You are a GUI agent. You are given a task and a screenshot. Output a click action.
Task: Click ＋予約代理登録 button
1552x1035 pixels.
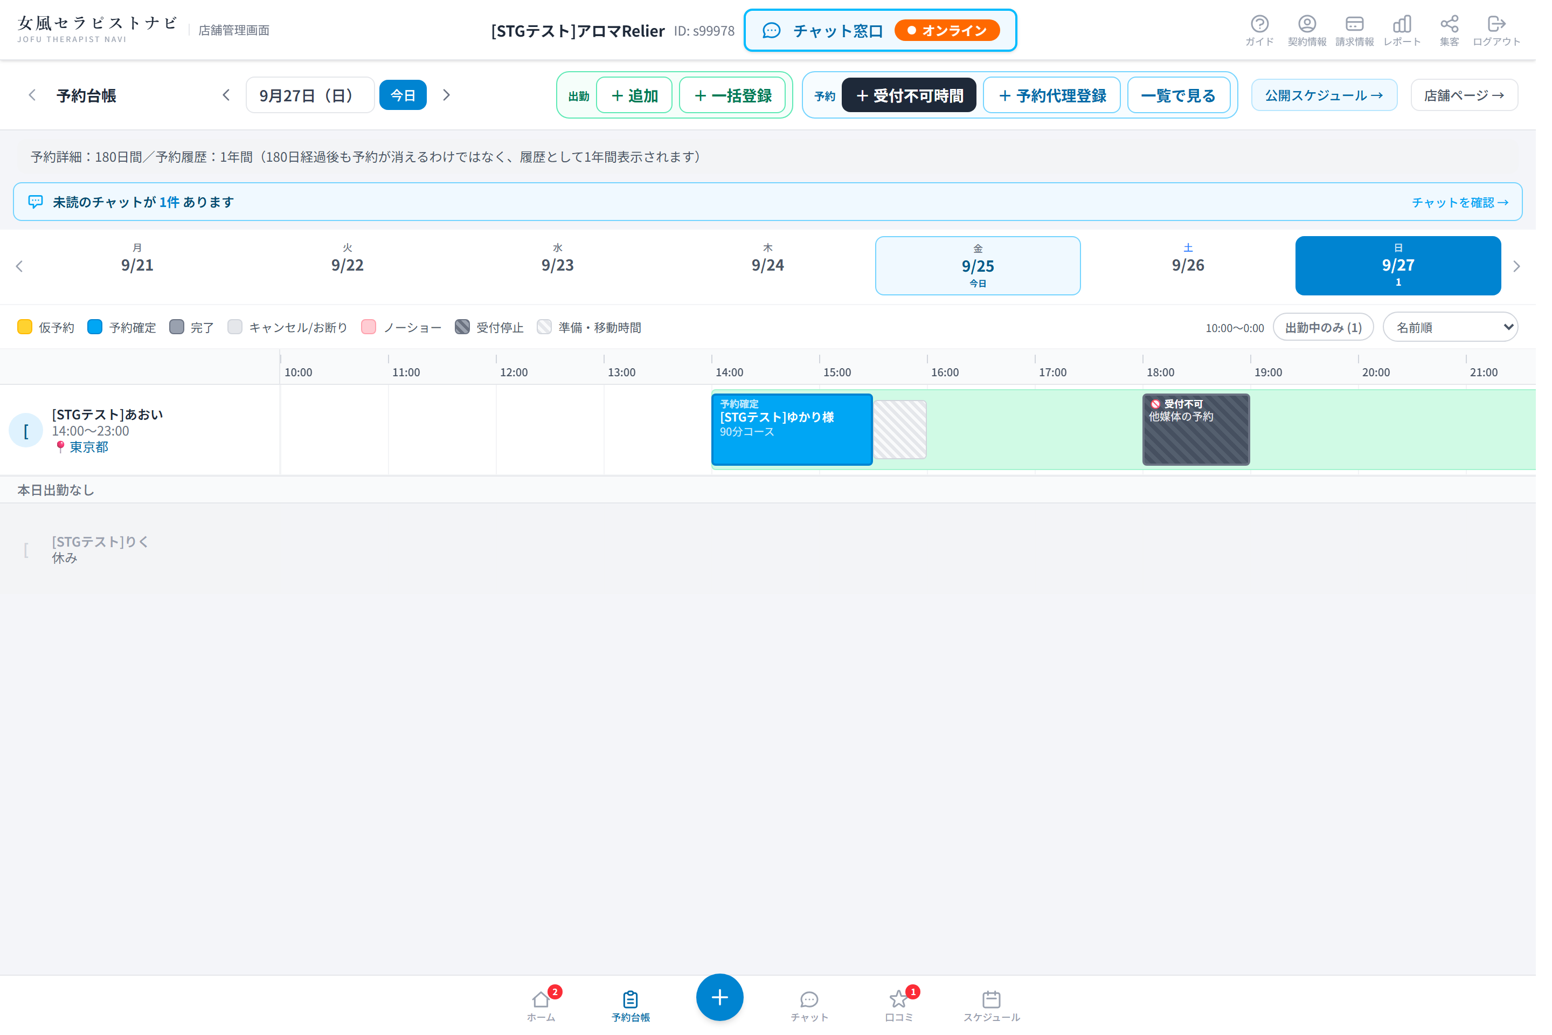tap(1062, 96)
